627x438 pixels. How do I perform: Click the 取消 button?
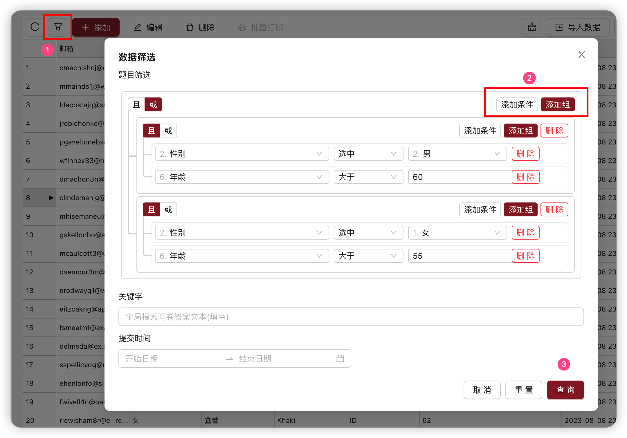(482, 390)
